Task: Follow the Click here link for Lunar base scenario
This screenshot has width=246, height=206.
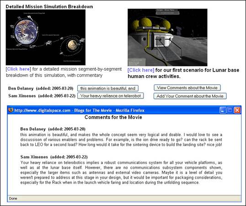Action: (x=141, y=70)
